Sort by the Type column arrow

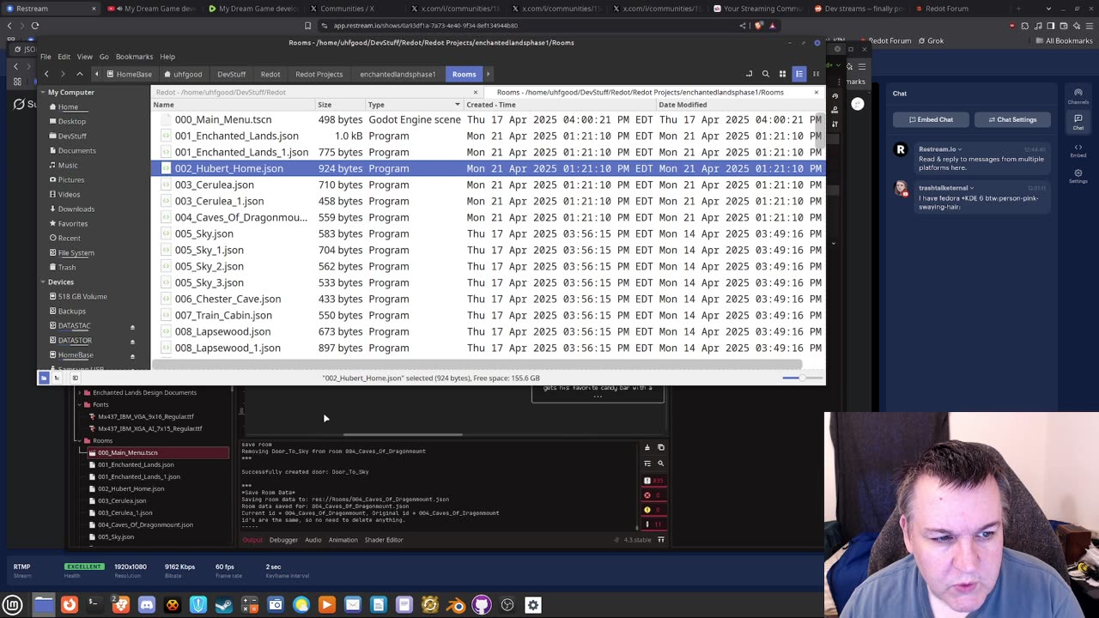point(458,105)
